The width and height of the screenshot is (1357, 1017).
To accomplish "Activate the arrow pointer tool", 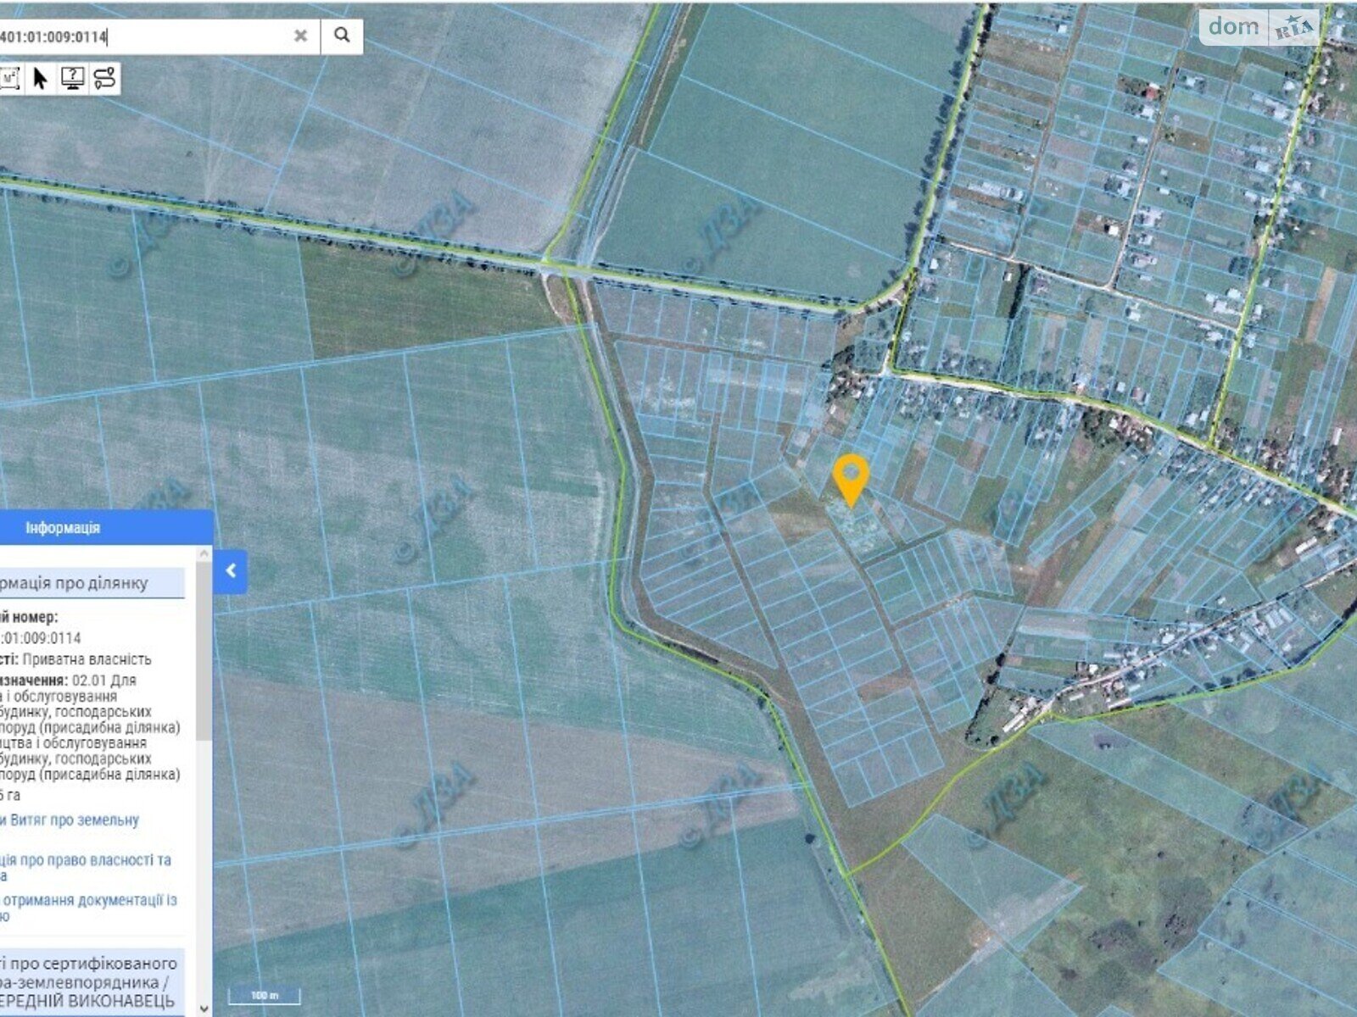I will (x=40, y=79).
